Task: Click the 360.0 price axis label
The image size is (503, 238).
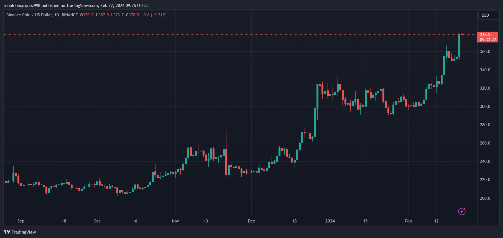Action: point(485,52)
